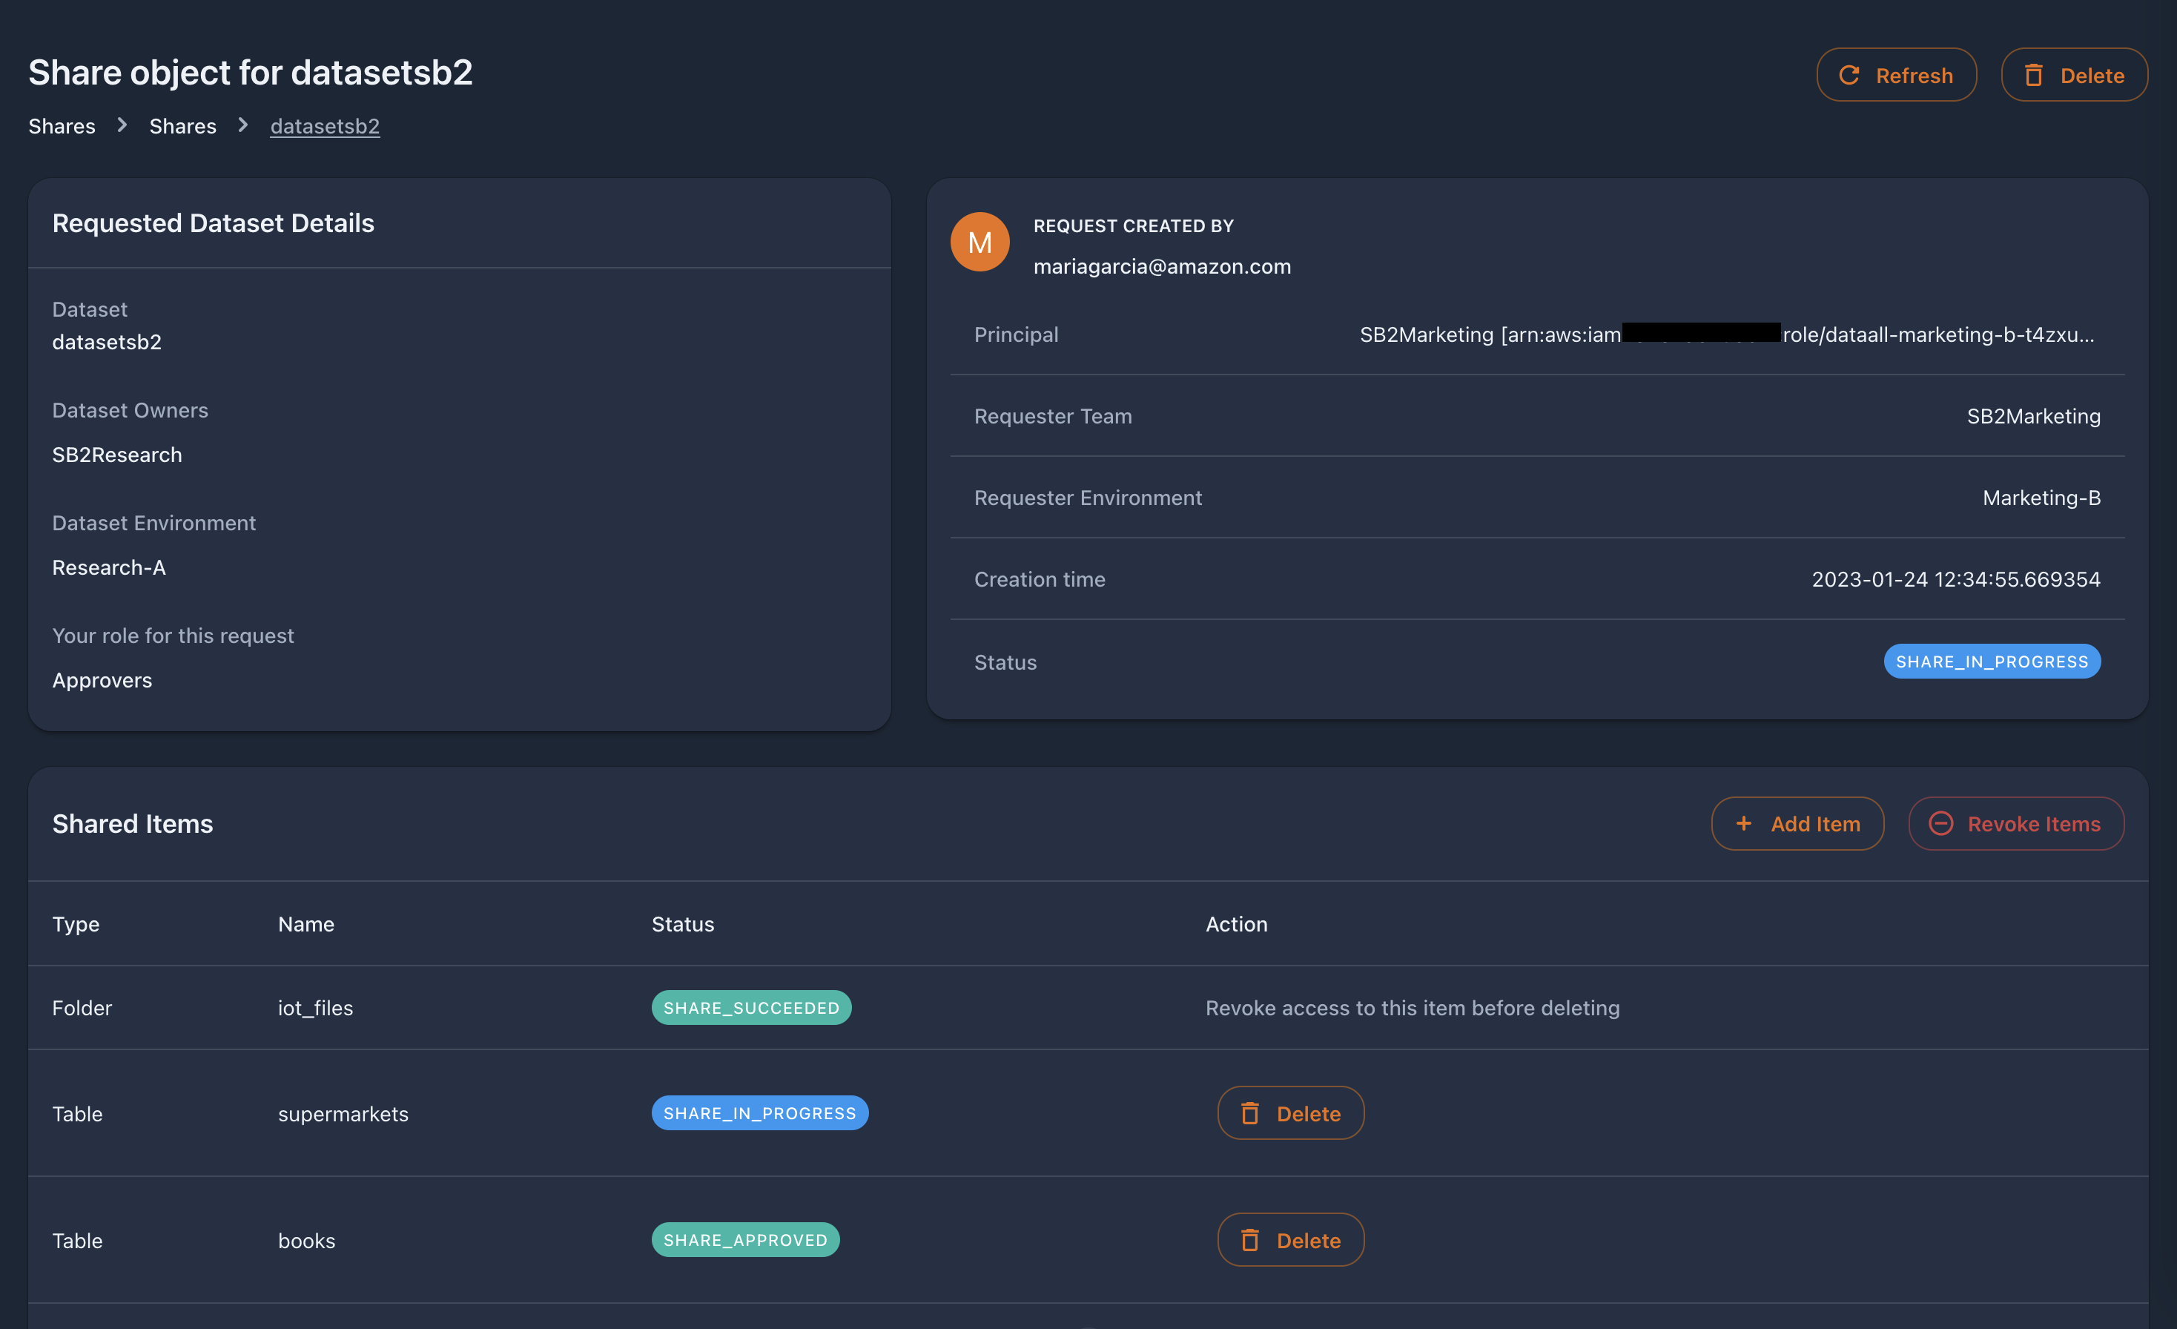The height and width of the screenshot is (1329, 2177).
Task: Click the REQUEST CREATED BY label
Action: click(x=1134, y=226)
